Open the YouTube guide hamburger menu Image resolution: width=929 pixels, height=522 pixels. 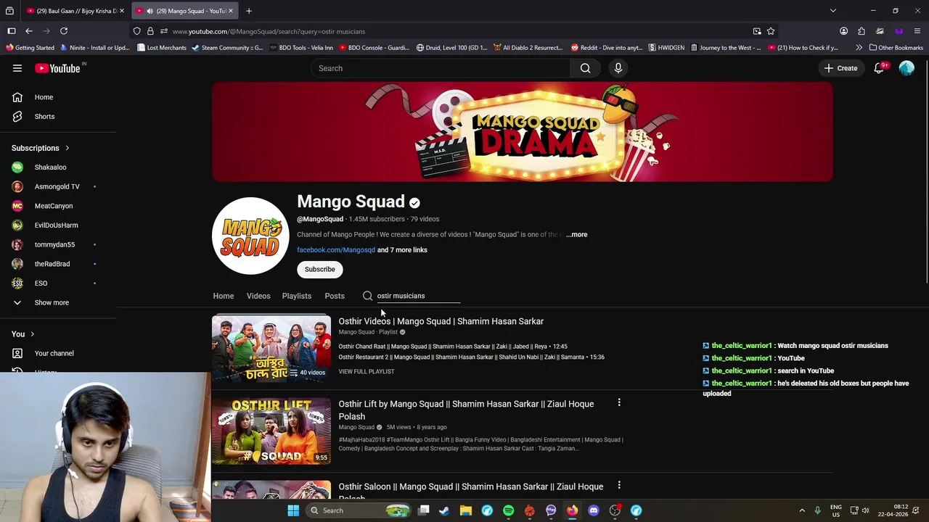point(17,68)
